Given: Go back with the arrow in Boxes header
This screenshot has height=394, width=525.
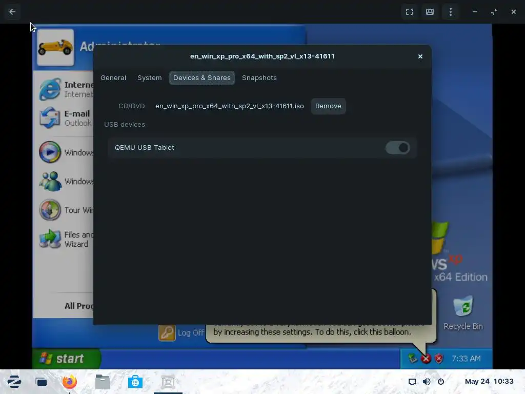Looking at the screenshot, I should (x=12, y=12).
